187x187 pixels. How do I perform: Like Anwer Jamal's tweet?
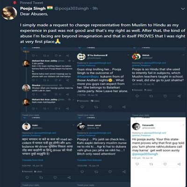[110, 172]
